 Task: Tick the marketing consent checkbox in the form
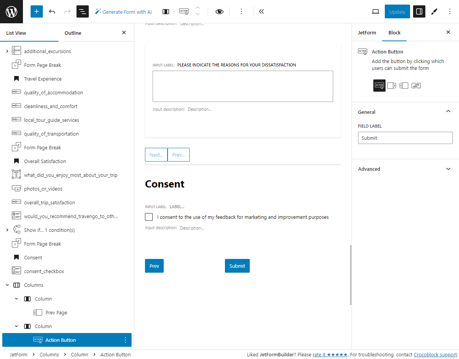tap(149, 217)
